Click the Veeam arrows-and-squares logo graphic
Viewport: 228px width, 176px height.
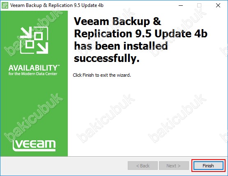click(x=34, y=40)
